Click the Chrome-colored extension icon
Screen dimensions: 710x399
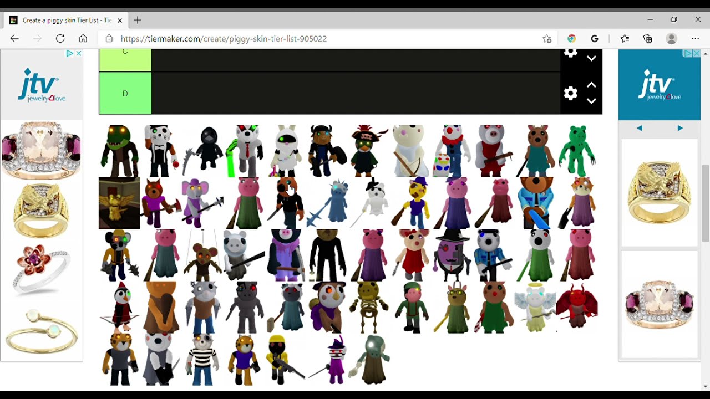571,39
